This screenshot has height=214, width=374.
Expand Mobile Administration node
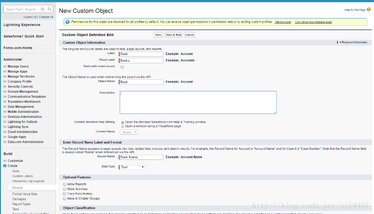[5, 112]
